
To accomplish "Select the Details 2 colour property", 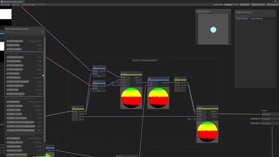I will pos(14,150).
